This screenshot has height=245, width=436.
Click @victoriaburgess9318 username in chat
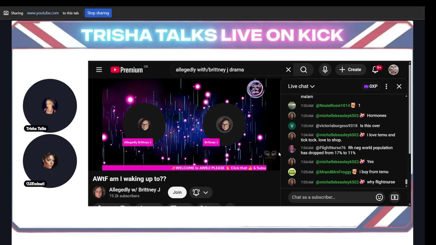click(x=337, y=126)
